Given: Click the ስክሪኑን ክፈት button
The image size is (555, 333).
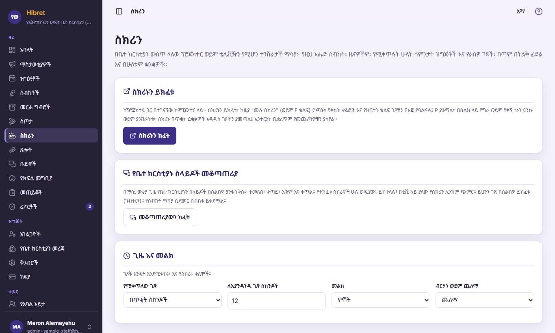Looking at the screenshot, I should pyautogui.click(x=150, y=136).
